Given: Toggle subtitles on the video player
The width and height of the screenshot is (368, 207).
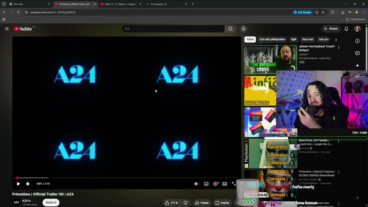Looking at the screenshot, I should (206, 184).
